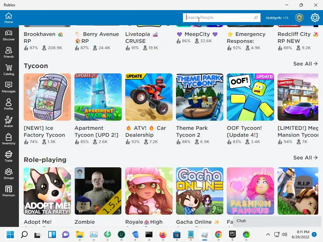Open Messages in the sidebar
This screenshot has height=242, width=323.
point(9,88)
